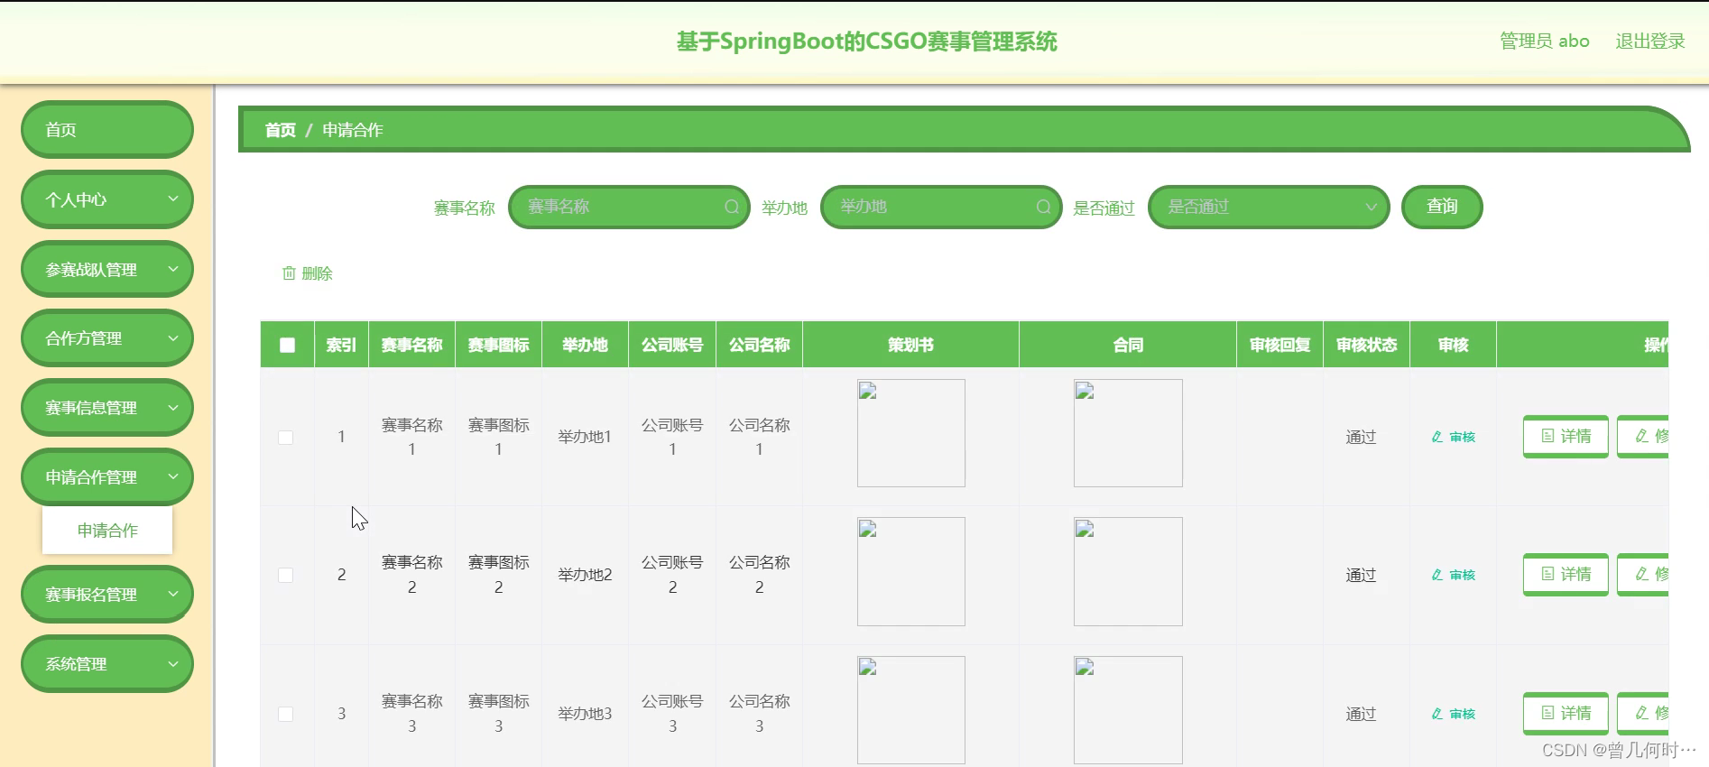Open 详情 for row 2
This screenshot has height=767, width=1709.
point(1566,575)
